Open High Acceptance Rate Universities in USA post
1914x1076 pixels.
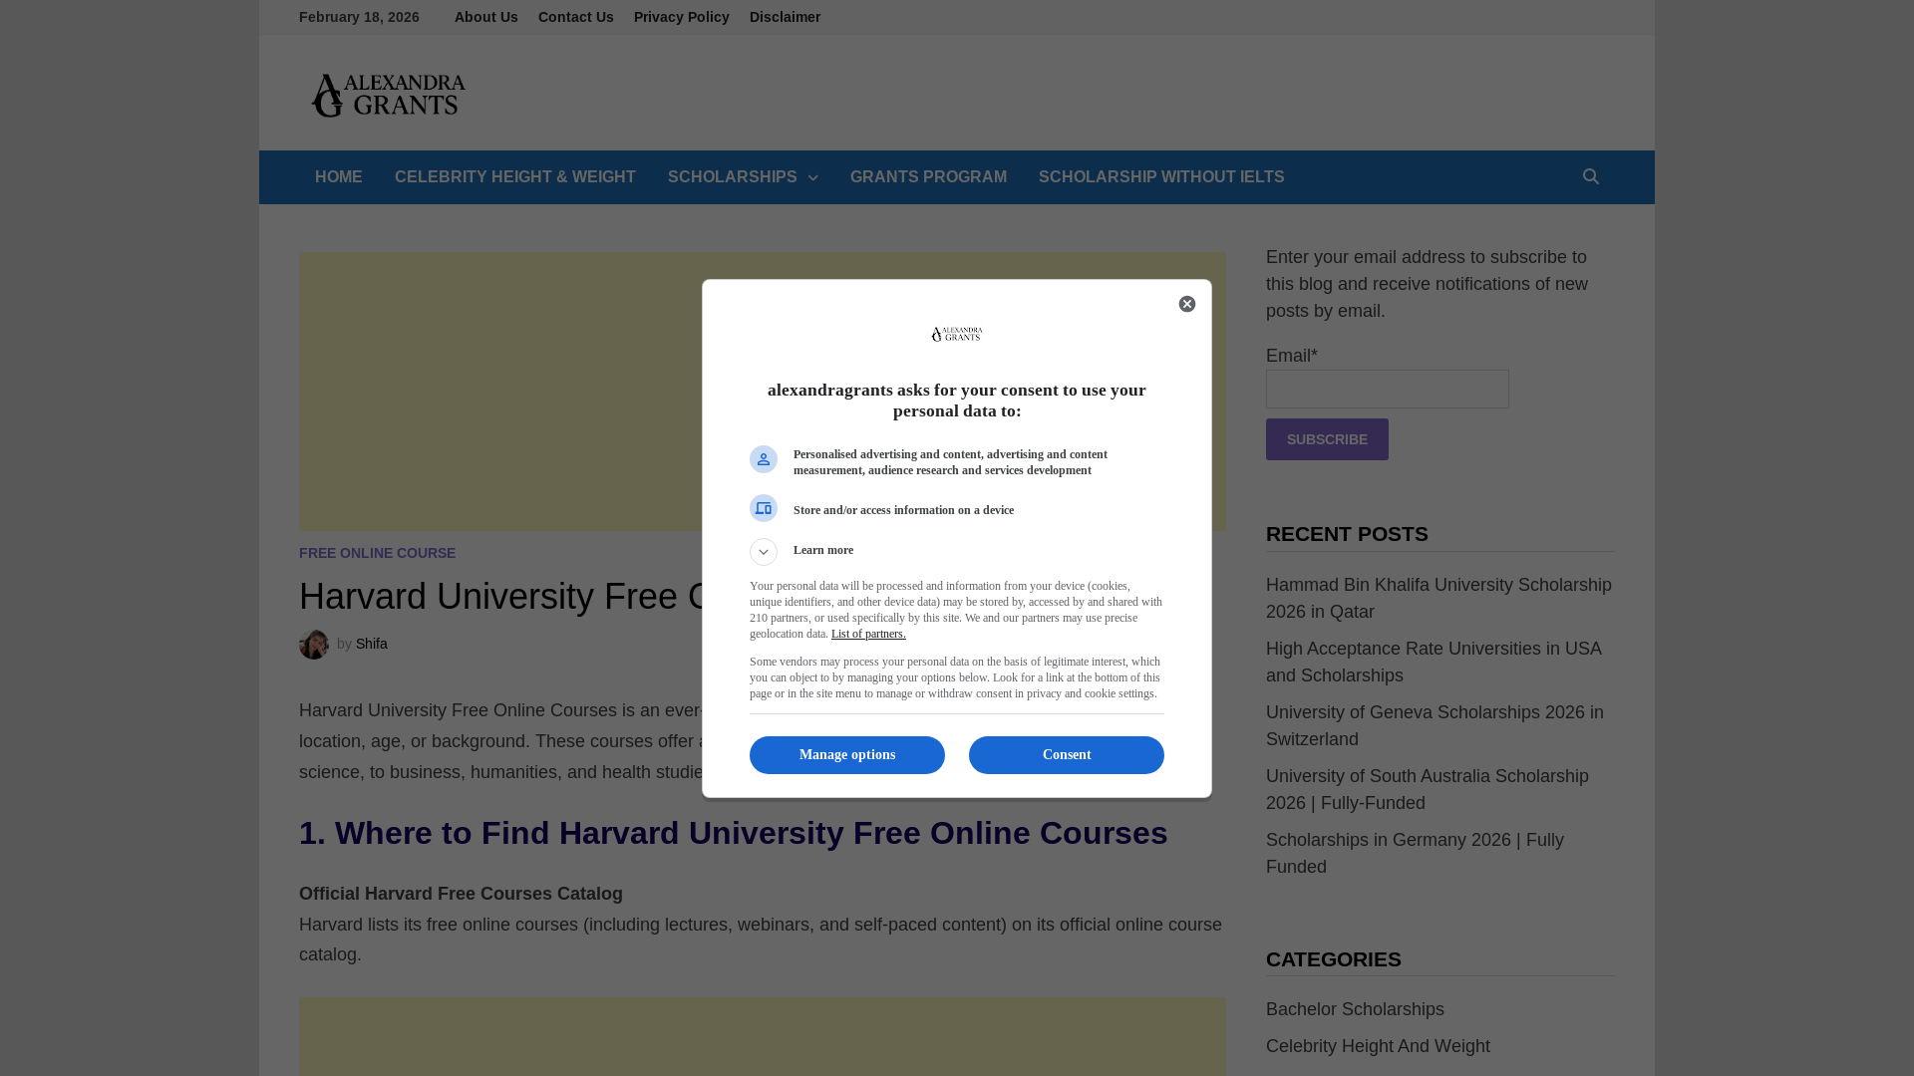click(x=1434, y=663)
